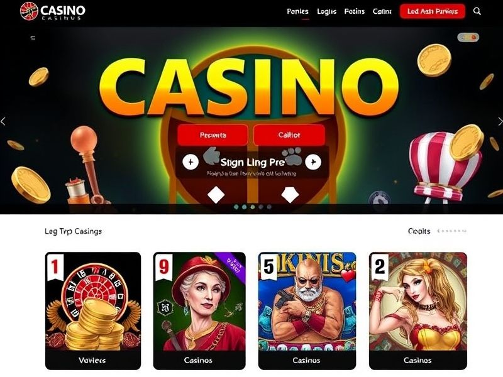
Task: Click right round arrow beside Stign Ling Pre
Action: point(313,162)
